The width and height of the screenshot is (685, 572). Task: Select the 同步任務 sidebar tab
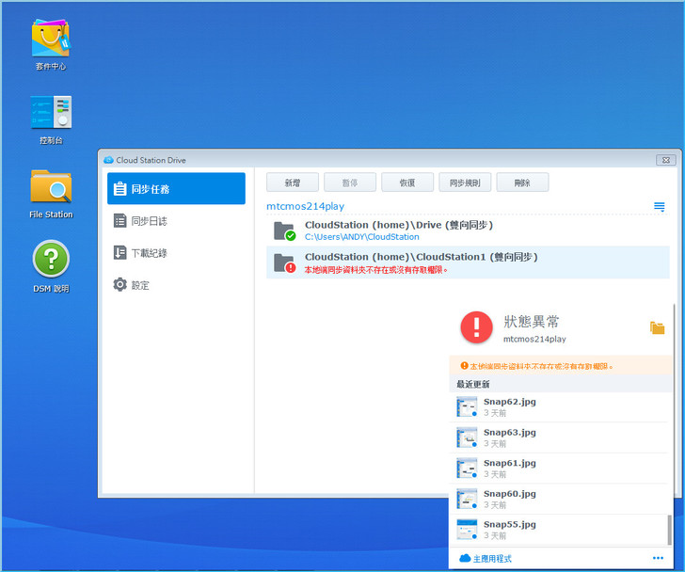tap(176, 189)
